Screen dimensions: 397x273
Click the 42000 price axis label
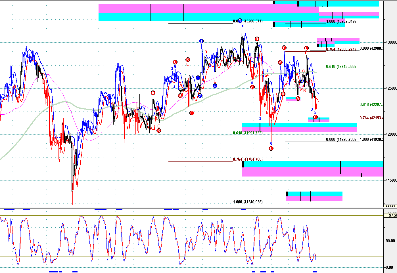point(391,135)
